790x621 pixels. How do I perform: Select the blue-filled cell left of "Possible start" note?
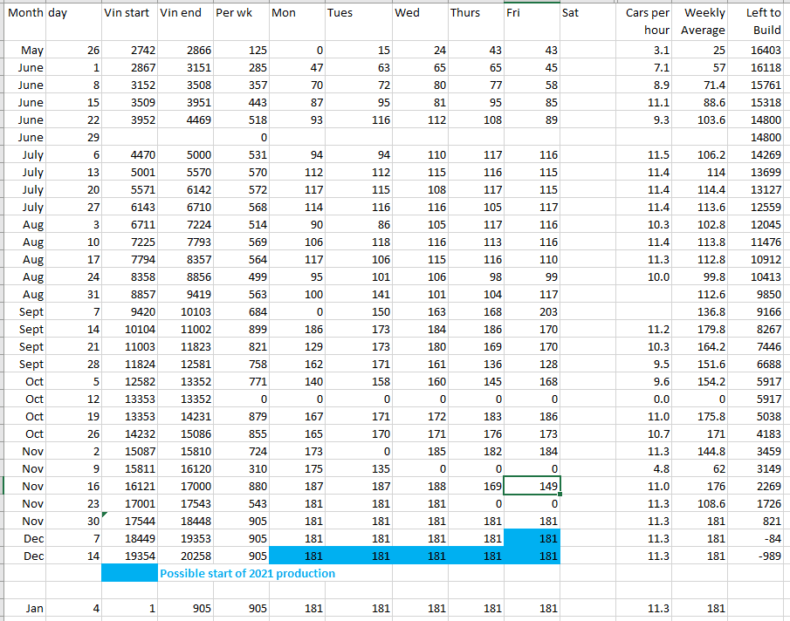pyautogui.click(x=129, y=573)
